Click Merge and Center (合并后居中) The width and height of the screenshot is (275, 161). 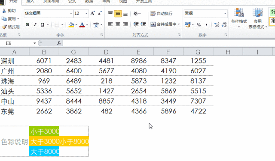click(163, 24)
